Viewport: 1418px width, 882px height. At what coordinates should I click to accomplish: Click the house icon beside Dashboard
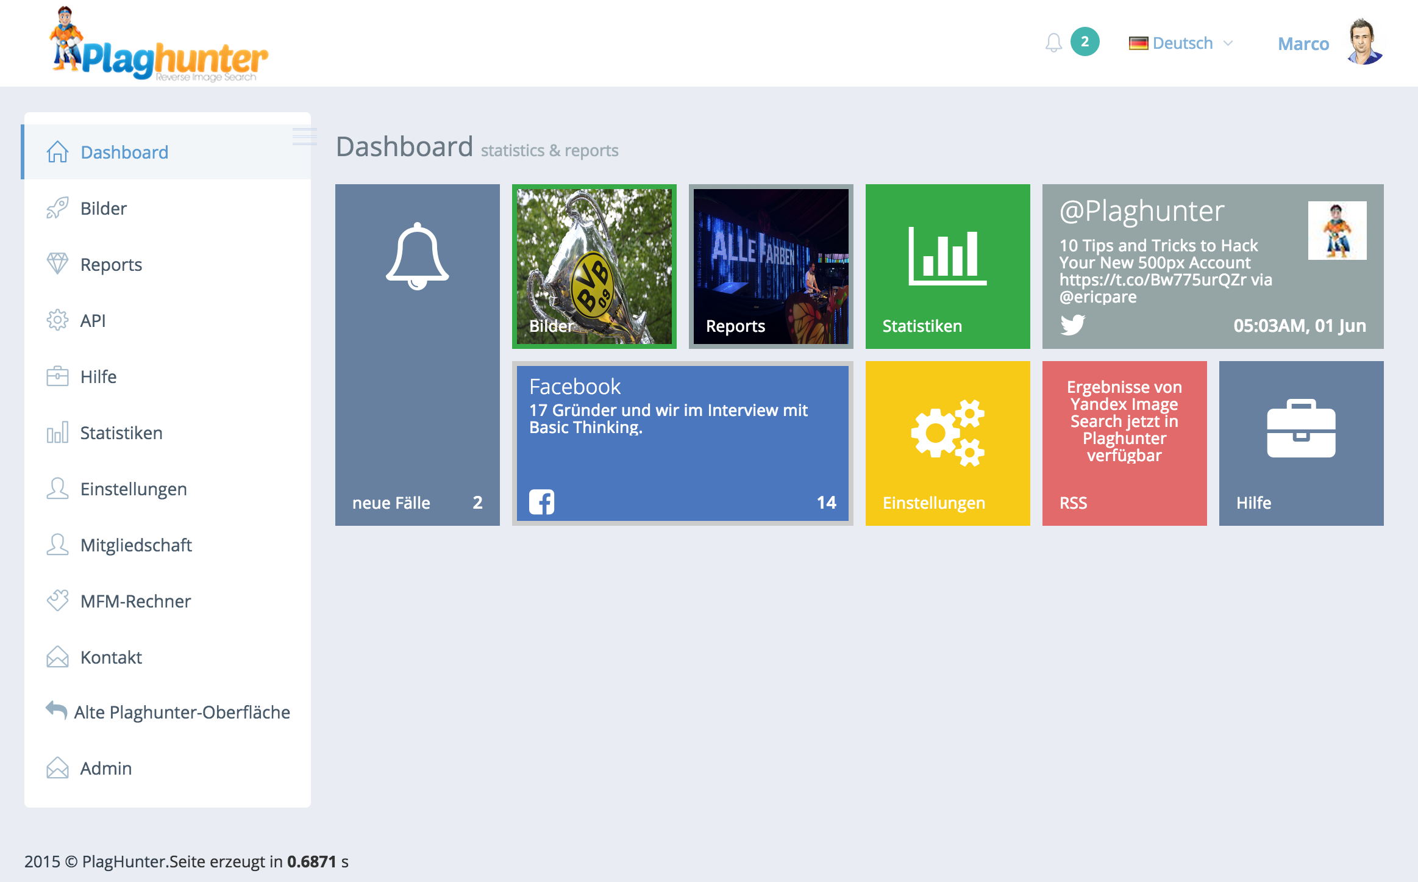pyautogui.click(x=57, y=152)
